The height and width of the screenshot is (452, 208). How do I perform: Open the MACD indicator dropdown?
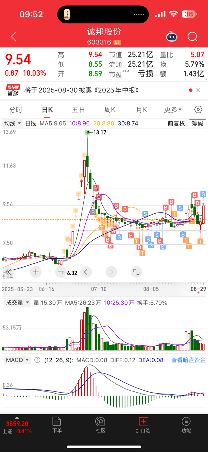pyautogui.click(x=17, y=360)
